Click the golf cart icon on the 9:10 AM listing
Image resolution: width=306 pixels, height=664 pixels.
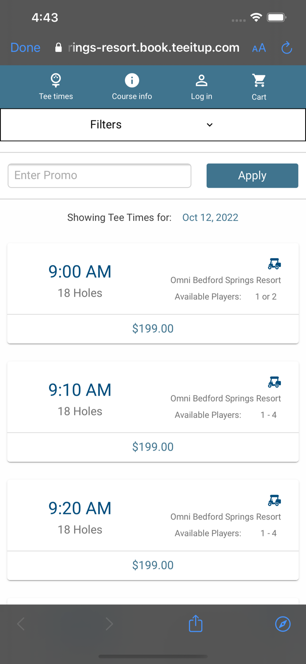(x=274, y=382)
